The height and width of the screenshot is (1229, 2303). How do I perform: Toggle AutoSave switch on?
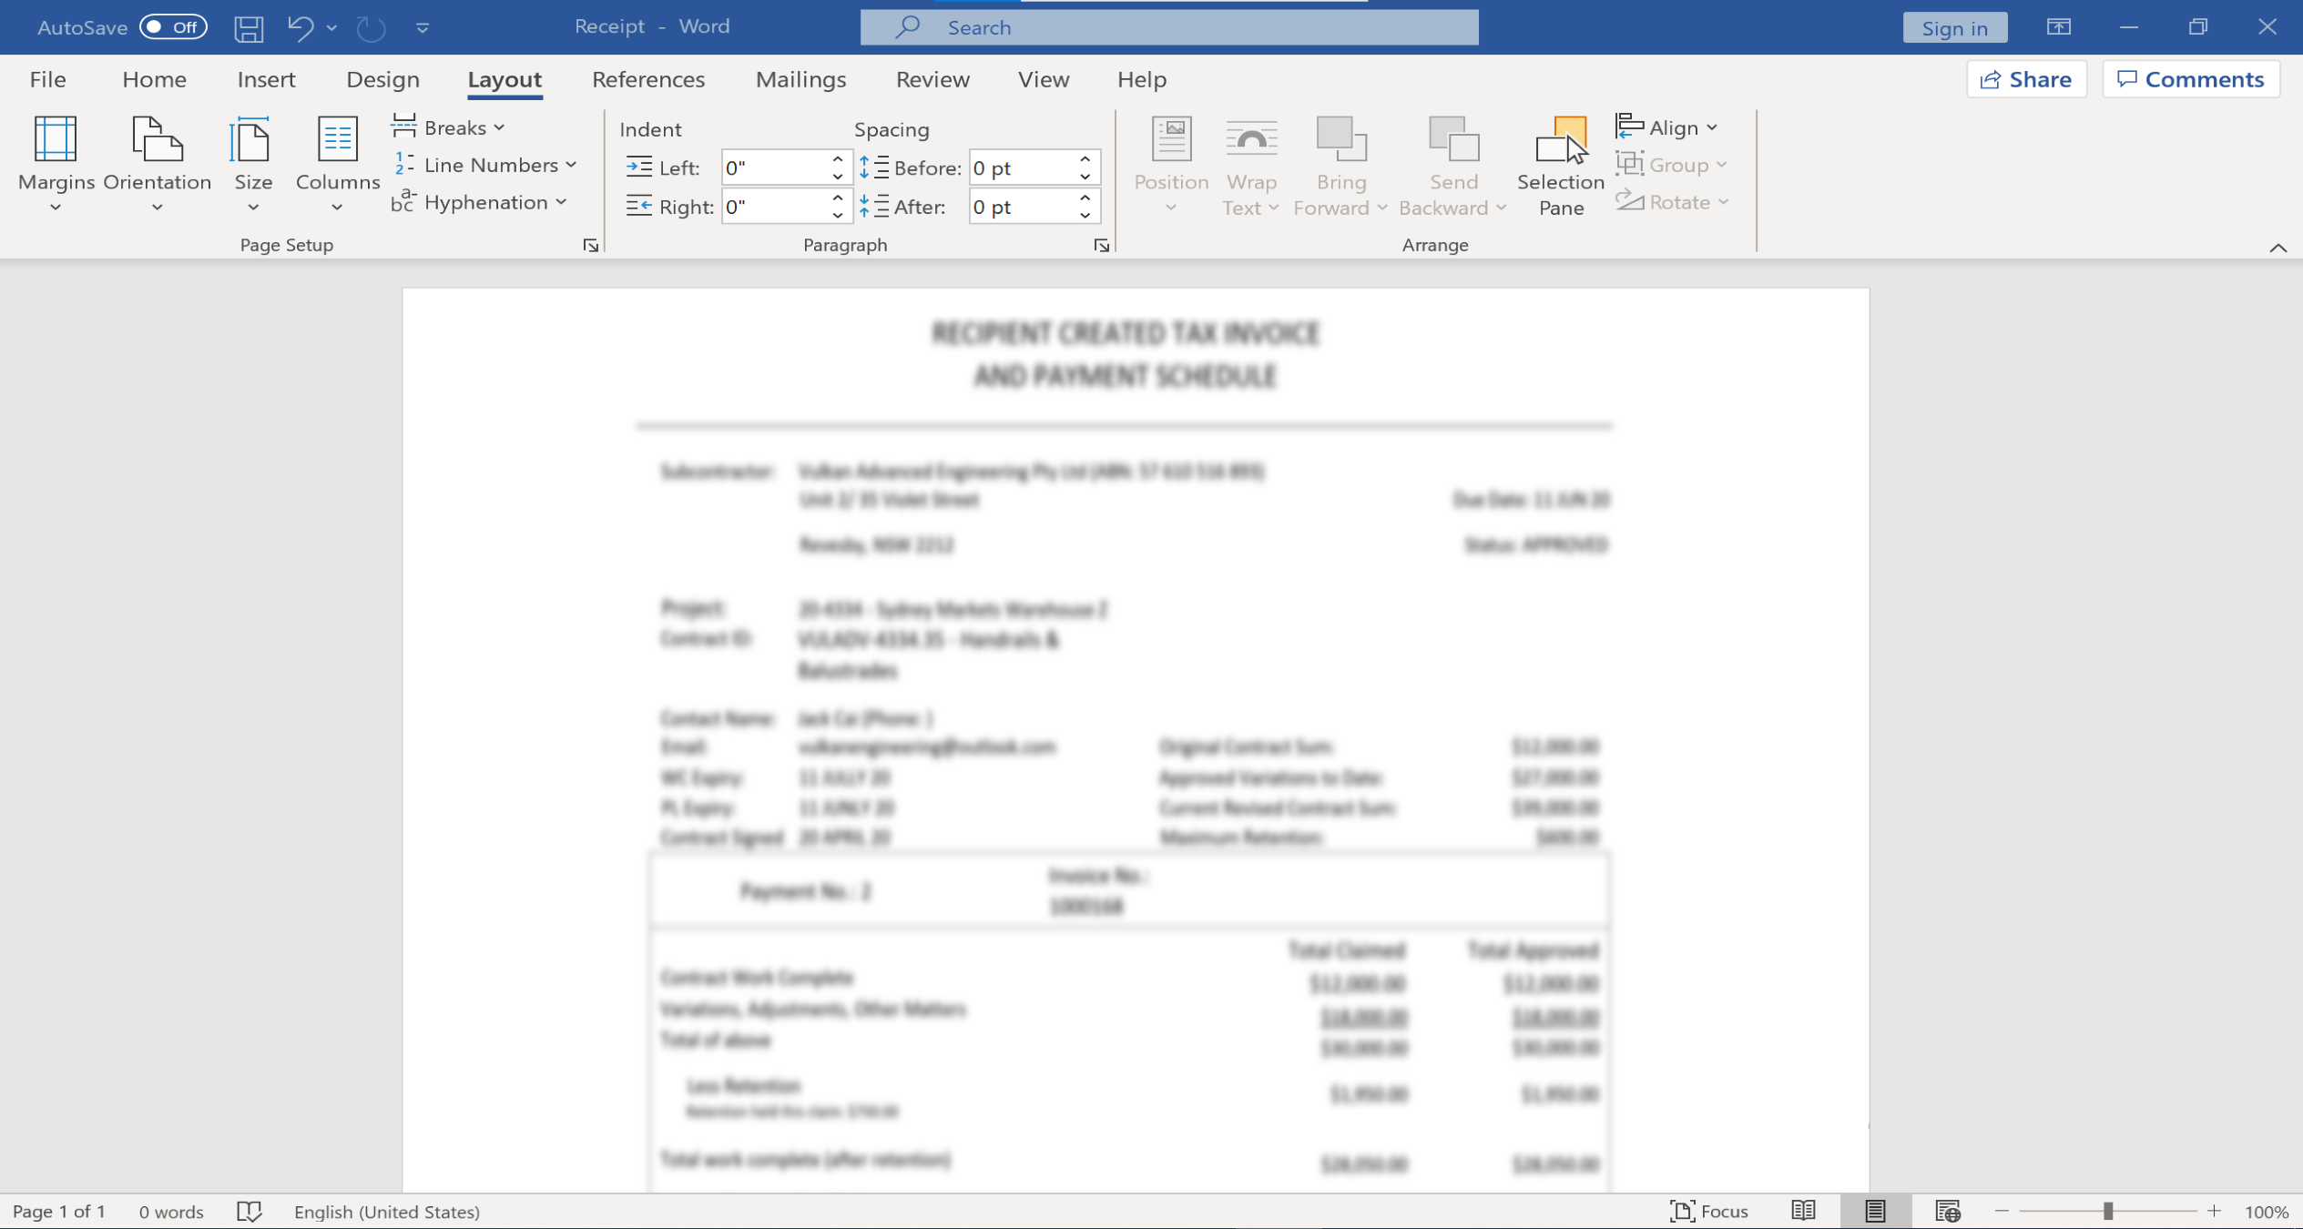point(173,27)
